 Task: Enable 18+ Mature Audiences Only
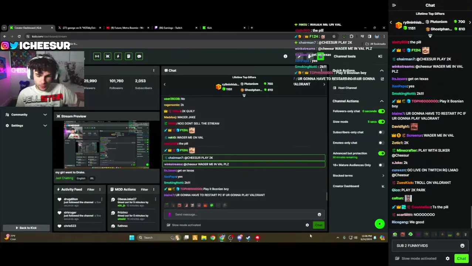(381, 165)
